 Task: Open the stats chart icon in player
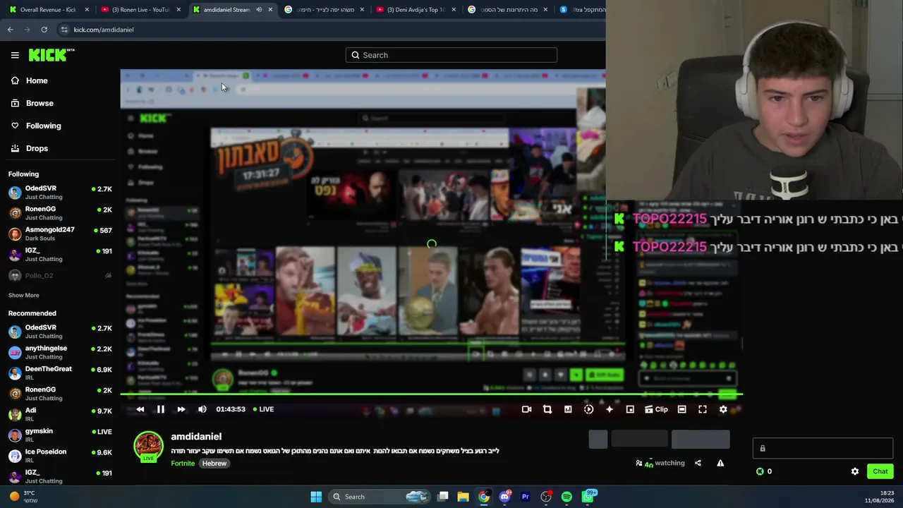coord(568,409)
